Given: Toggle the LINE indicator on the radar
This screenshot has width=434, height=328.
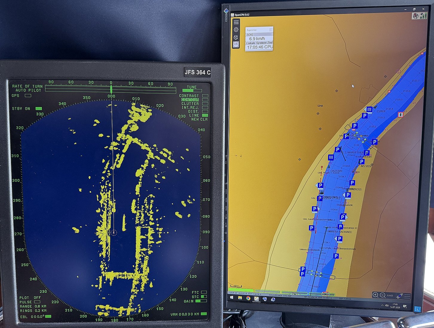Looking at the screenshot, I should [205, 115].
